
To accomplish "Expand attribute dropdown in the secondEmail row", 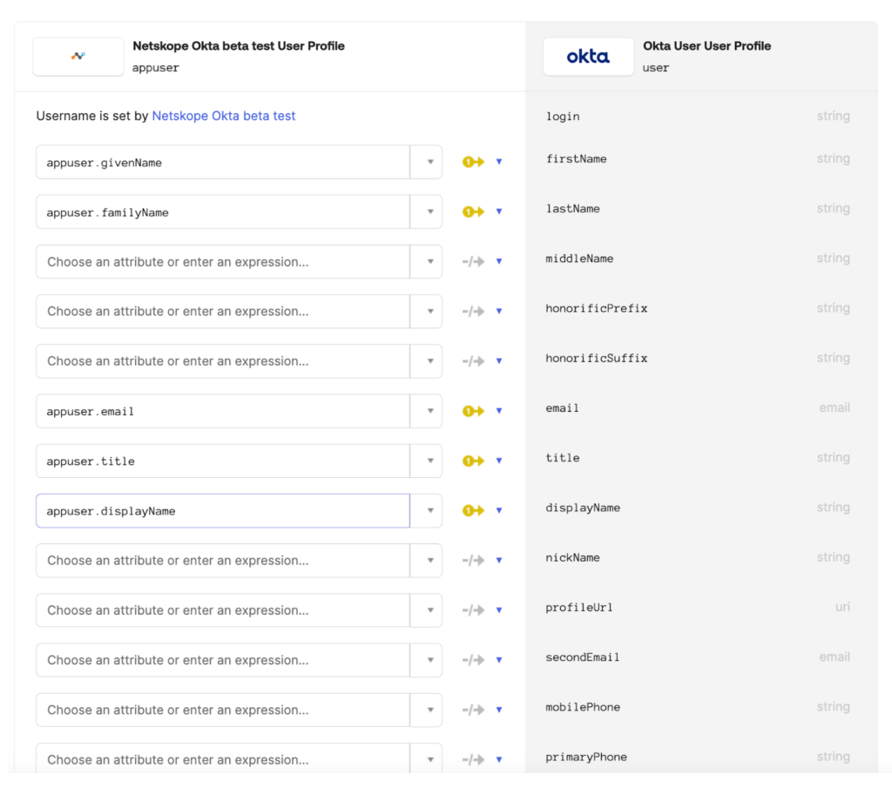I will [426, 660].
